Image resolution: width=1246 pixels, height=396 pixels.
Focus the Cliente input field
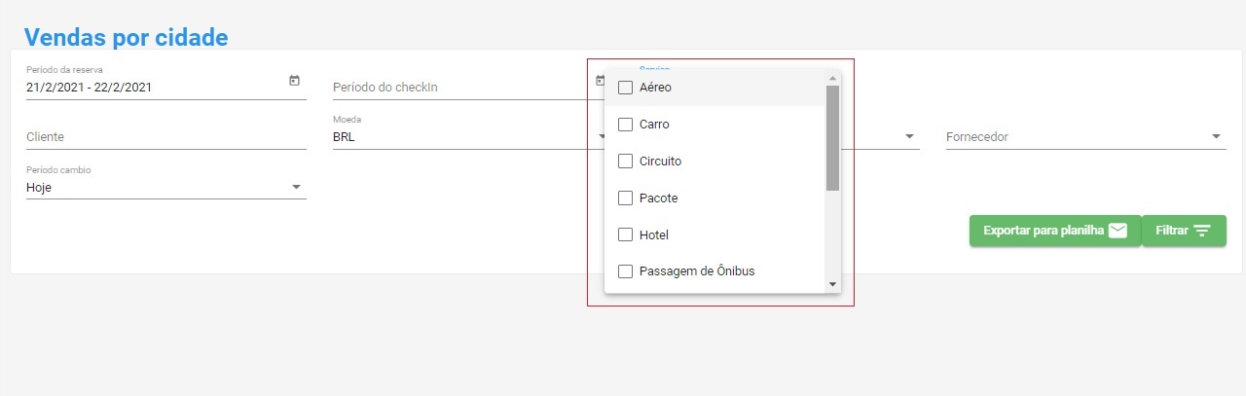[166, 137]
